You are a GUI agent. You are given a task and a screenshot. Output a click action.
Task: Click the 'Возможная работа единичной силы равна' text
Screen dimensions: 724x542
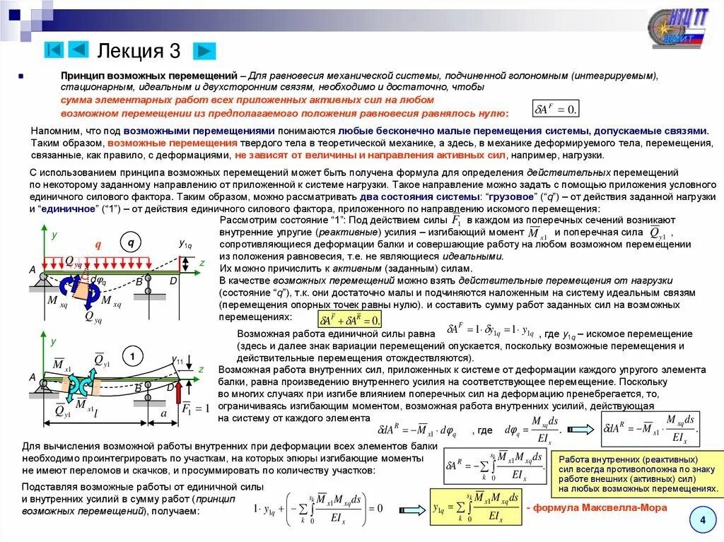336,334
